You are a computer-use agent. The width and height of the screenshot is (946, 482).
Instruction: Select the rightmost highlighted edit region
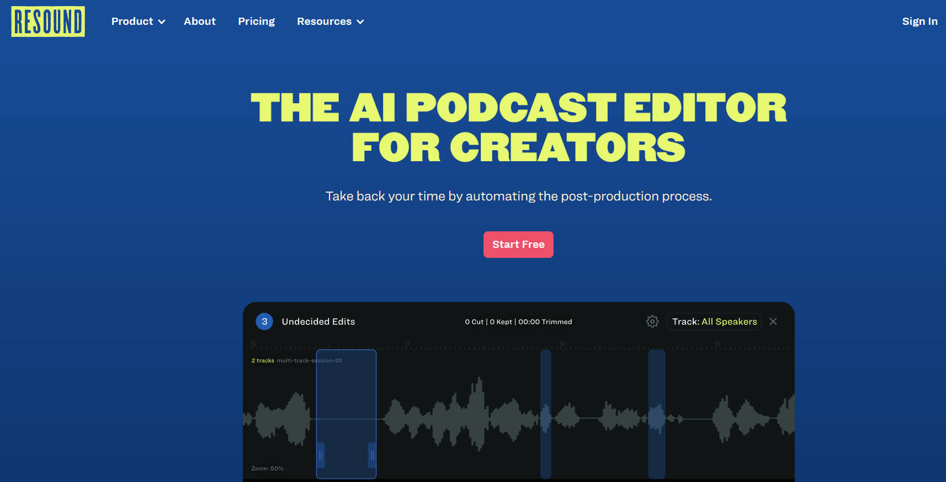[656, 414]
